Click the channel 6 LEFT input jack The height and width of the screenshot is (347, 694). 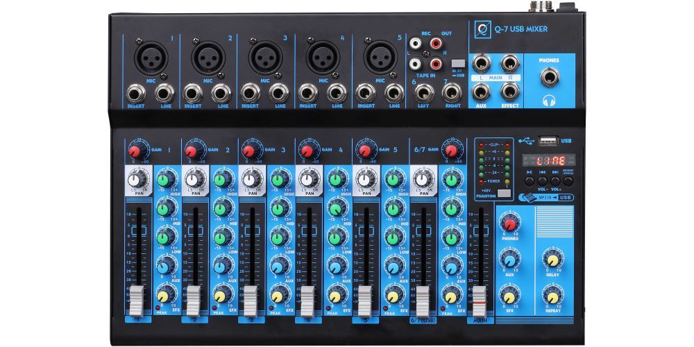click(423, 94)
